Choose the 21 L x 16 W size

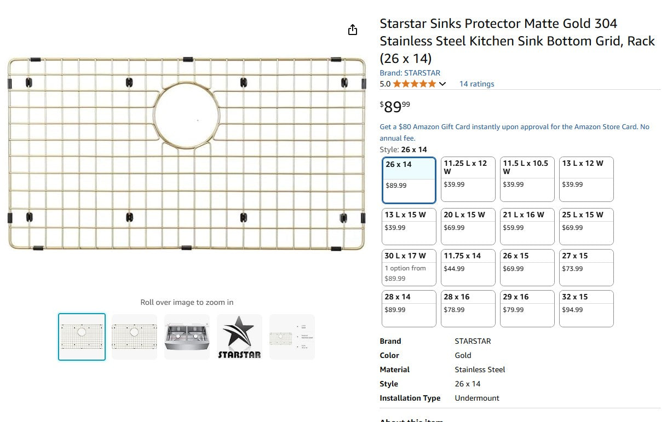click(527, 226)
